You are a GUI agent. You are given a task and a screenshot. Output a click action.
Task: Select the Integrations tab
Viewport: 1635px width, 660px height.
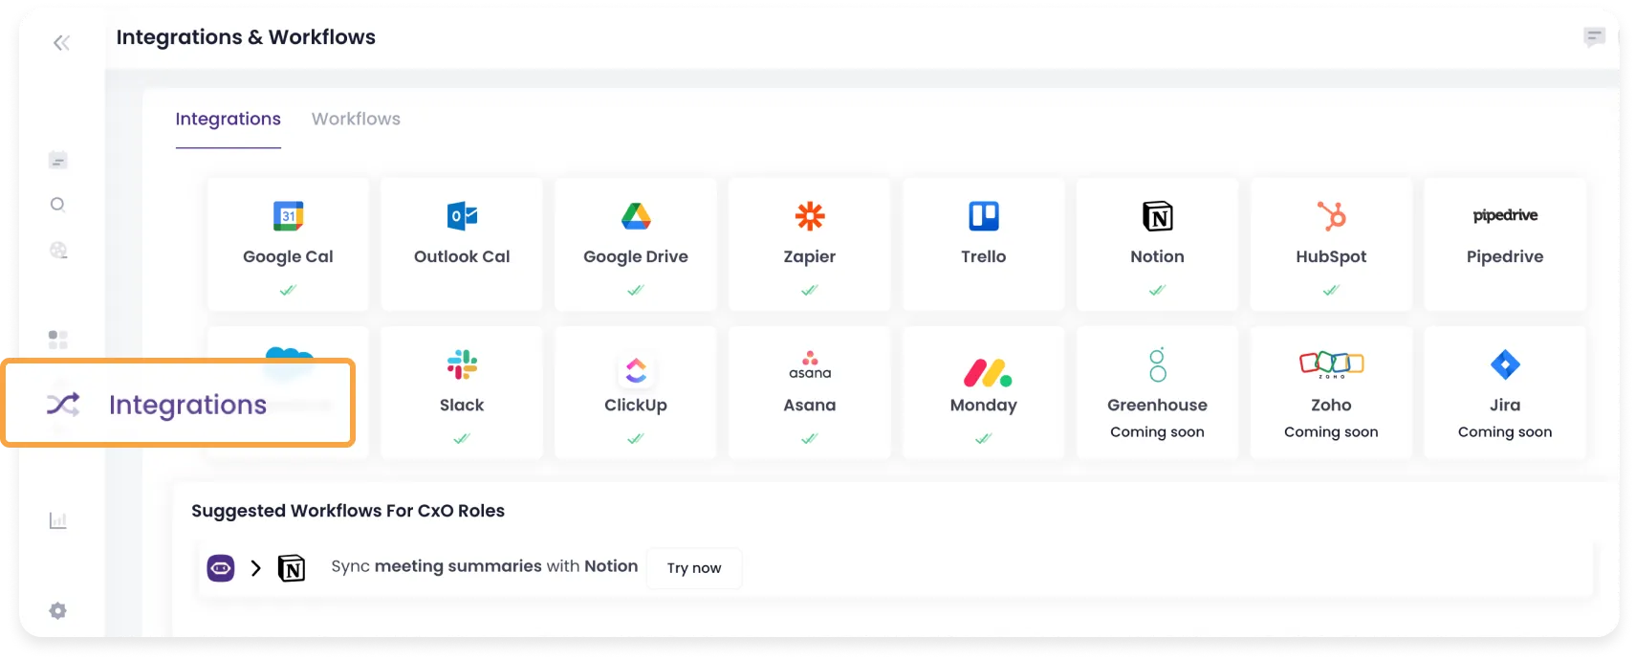coord(228,119)
